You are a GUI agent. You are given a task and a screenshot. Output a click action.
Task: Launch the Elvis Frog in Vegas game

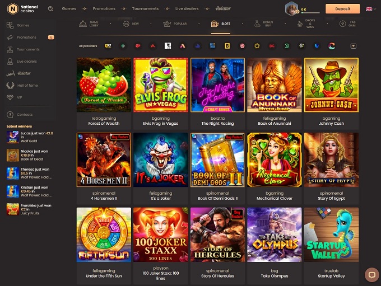[161, 85]
